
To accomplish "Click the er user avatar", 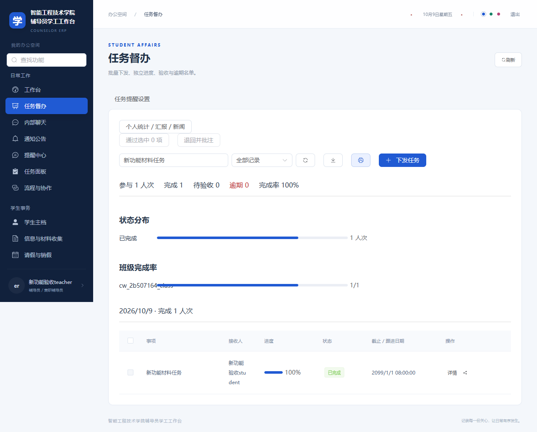I will point(17,286).
